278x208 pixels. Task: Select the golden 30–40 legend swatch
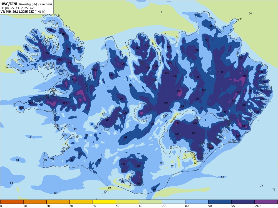coord(81,202)
